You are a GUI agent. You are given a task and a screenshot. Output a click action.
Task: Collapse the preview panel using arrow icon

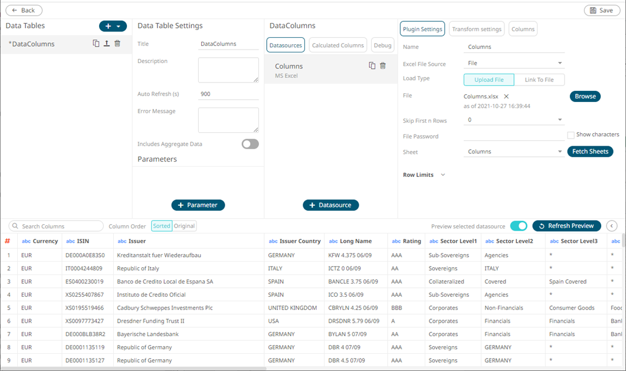coord(612,226)
